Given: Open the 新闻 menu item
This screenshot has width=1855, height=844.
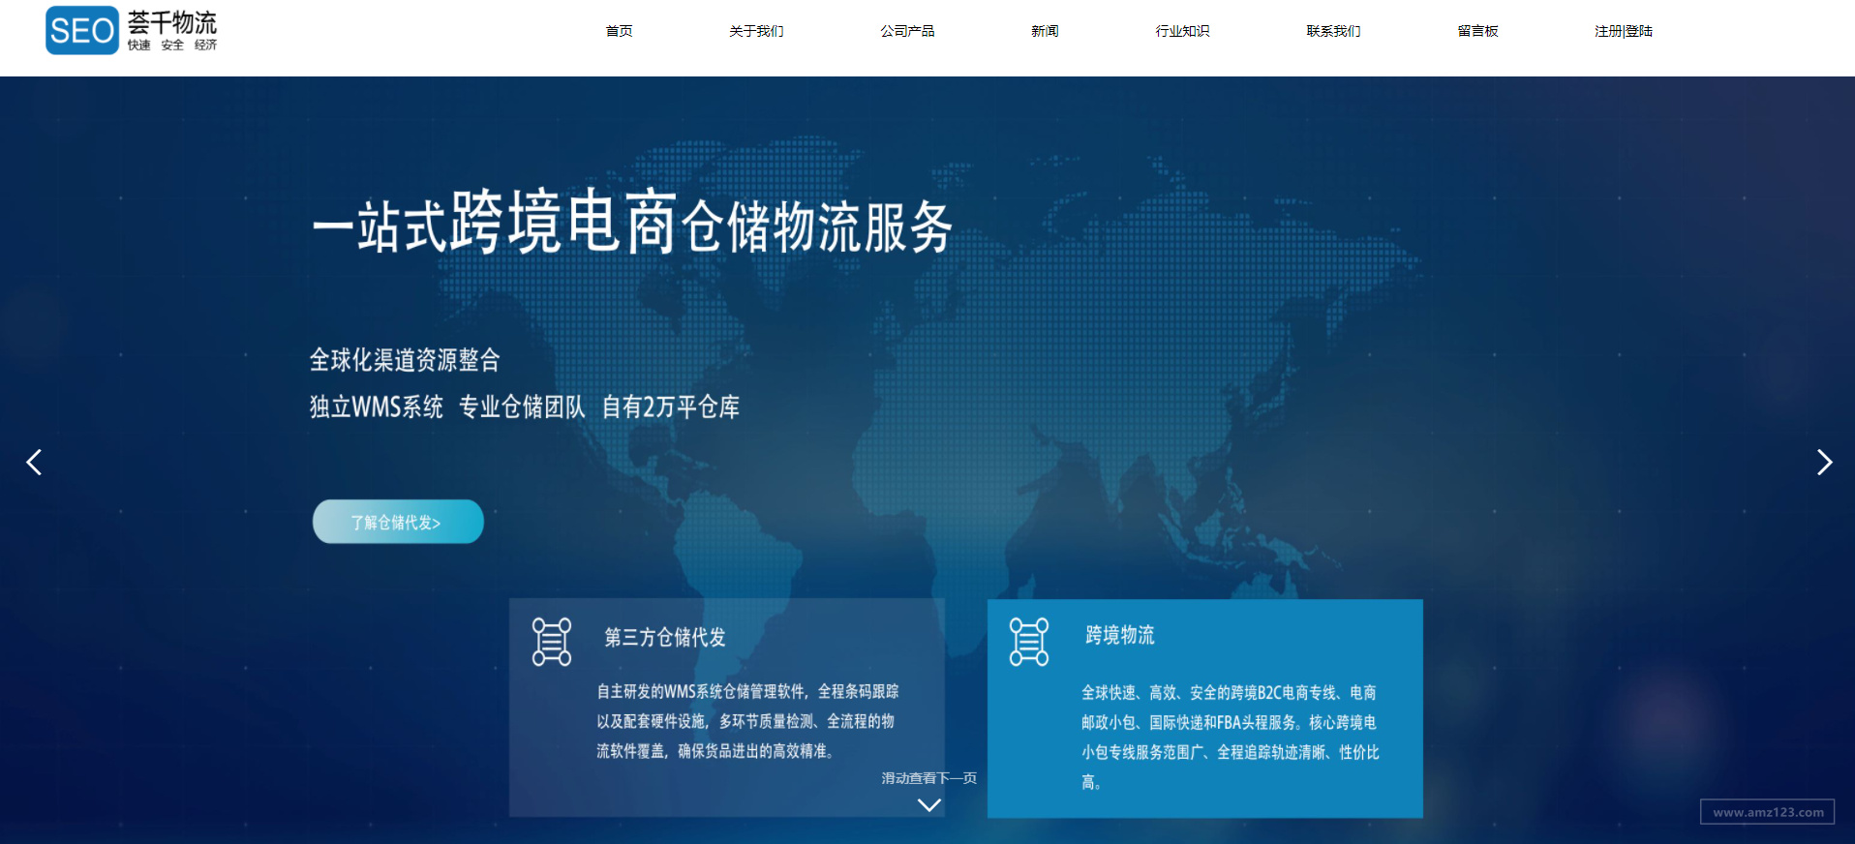Looking at the screenshot, I should tap(1046, 31).
